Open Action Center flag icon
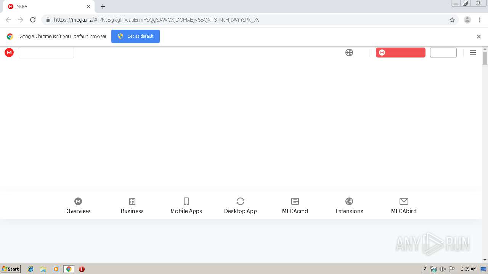488x274 pixels. (x=452, y=269)
